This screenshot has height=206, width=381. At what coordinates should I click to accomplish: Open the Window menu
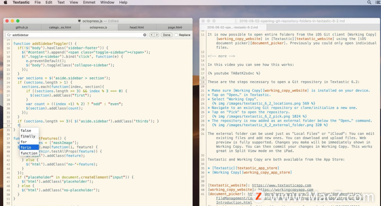pyautogui.click(x=107, y=3)
